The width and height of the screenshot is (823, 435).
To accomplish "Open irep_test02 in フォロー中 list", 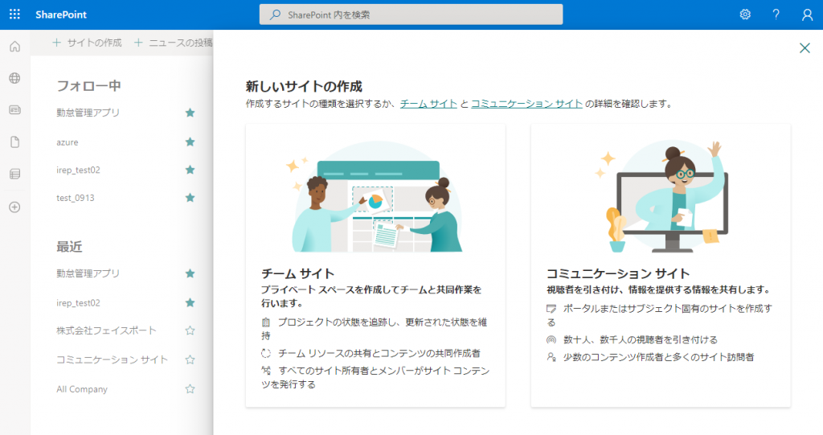I will [x=78, y=170].
